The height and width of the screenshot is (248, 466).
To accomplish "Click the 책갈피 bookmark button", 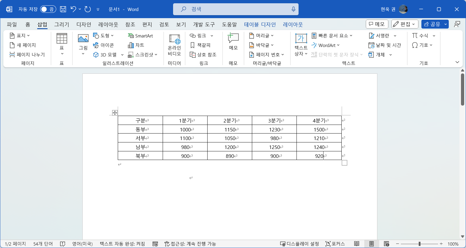I will [200, 45].
